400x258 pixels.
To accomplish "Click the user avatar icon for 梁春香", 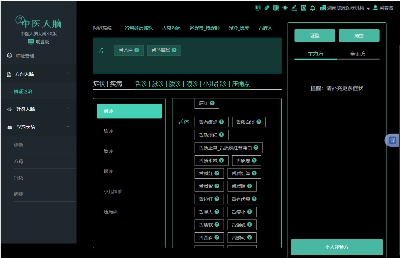I will (x=375, y=8).
